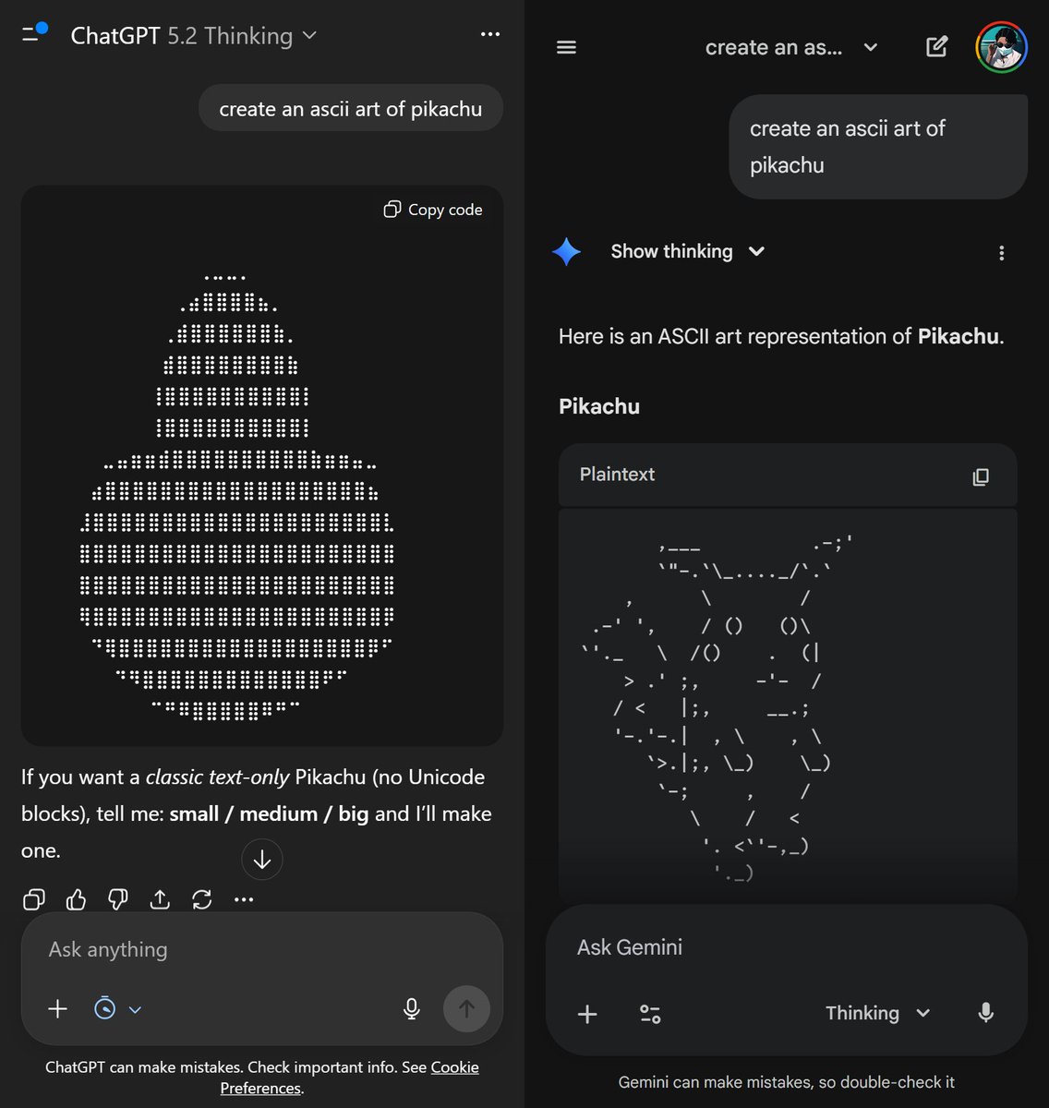This screenshot has width=1049, height=1108.
Task: Open Gemini tools settings icon
Action: coord(650,1014)
